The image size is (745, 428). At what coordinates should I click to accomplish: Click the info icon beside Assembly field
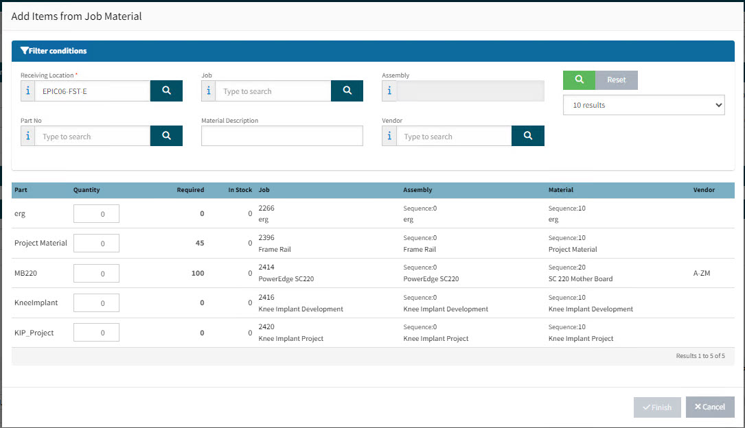click(389, 91)
